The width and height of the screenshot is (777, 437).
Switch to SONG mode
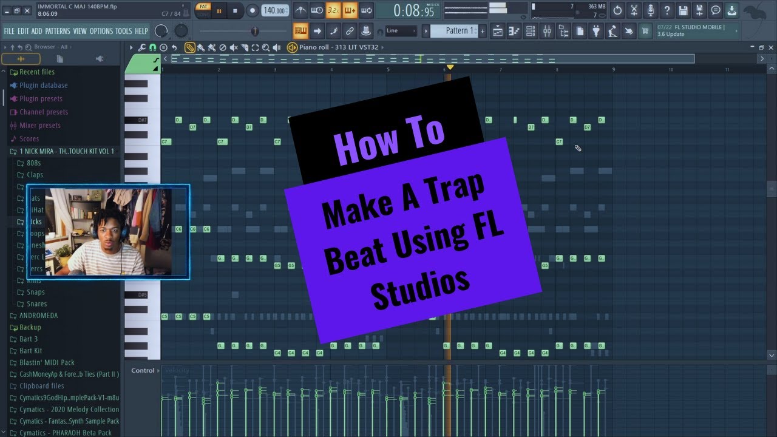click(x=203, y=14)
